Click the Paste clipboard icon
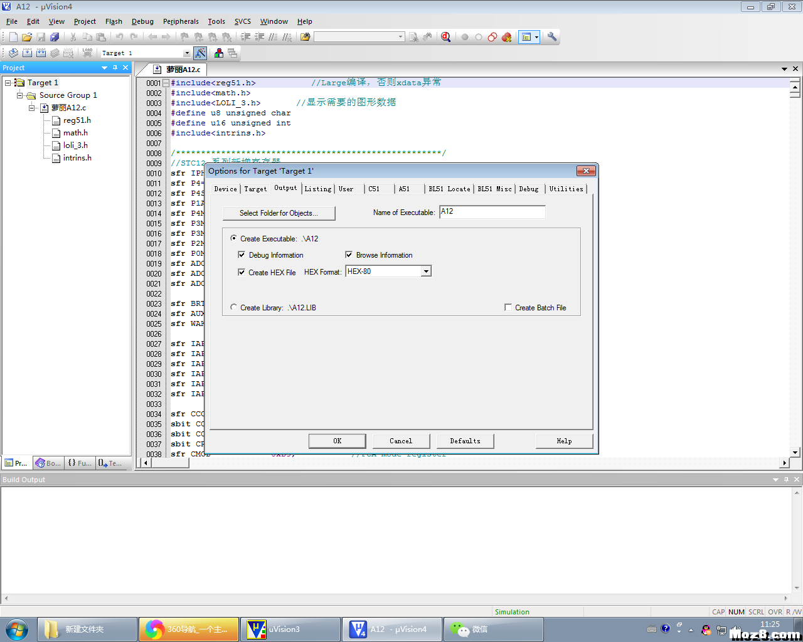 101,37
